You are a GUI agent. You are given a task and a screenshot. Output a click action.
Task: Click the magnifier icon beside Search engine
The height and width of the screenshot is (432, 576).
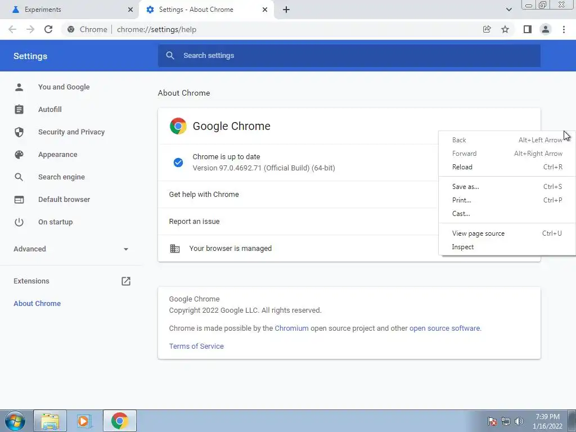tap(19, 177)
